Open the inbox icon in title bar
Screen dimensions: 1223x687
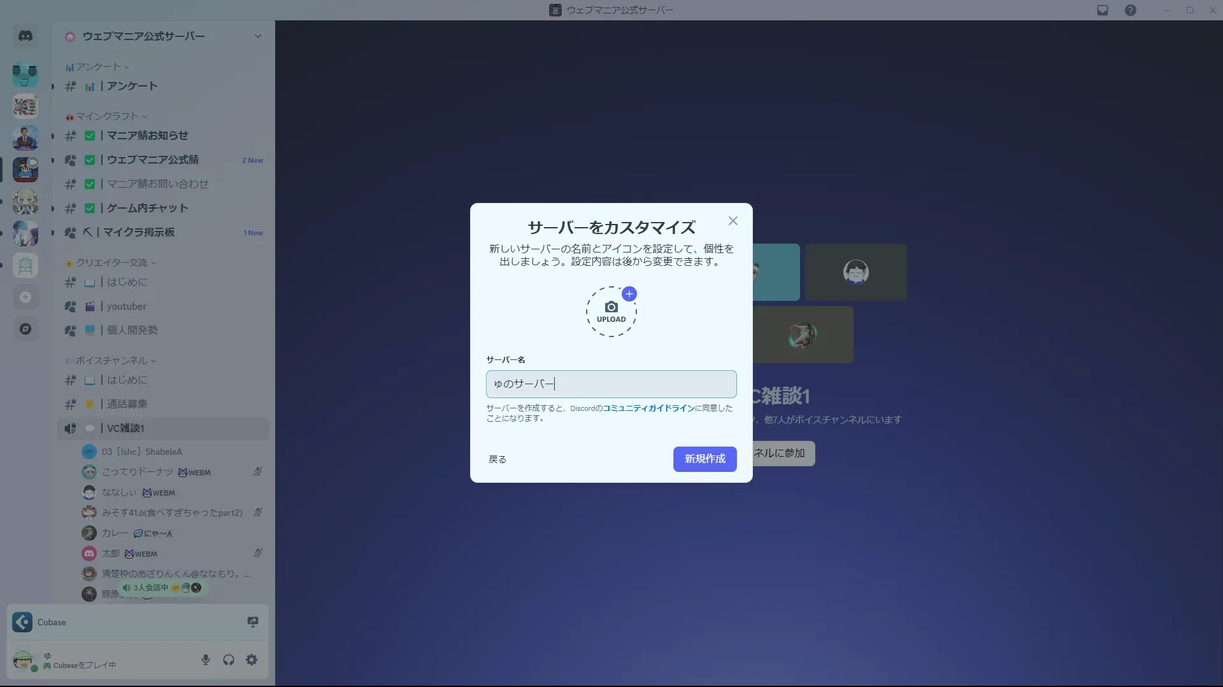[1103, 10]
